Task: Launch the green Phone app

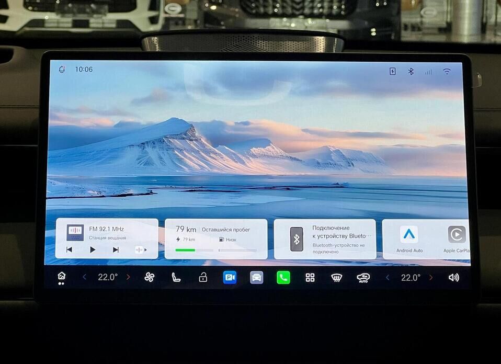Action: pyautogui.click(x=283, y=277)
